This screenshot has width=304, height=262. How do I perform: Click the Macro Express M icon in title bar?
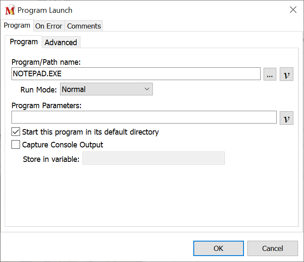[10, 10]
